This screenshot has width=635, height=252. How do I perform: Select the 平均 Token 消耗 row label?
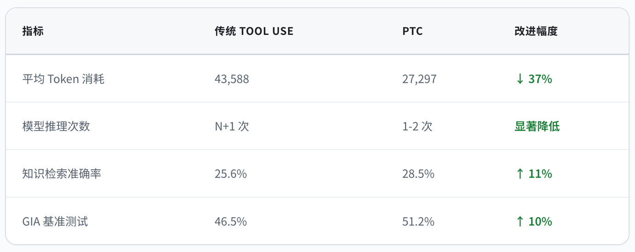pyautogui.click(x=63, y=79)
